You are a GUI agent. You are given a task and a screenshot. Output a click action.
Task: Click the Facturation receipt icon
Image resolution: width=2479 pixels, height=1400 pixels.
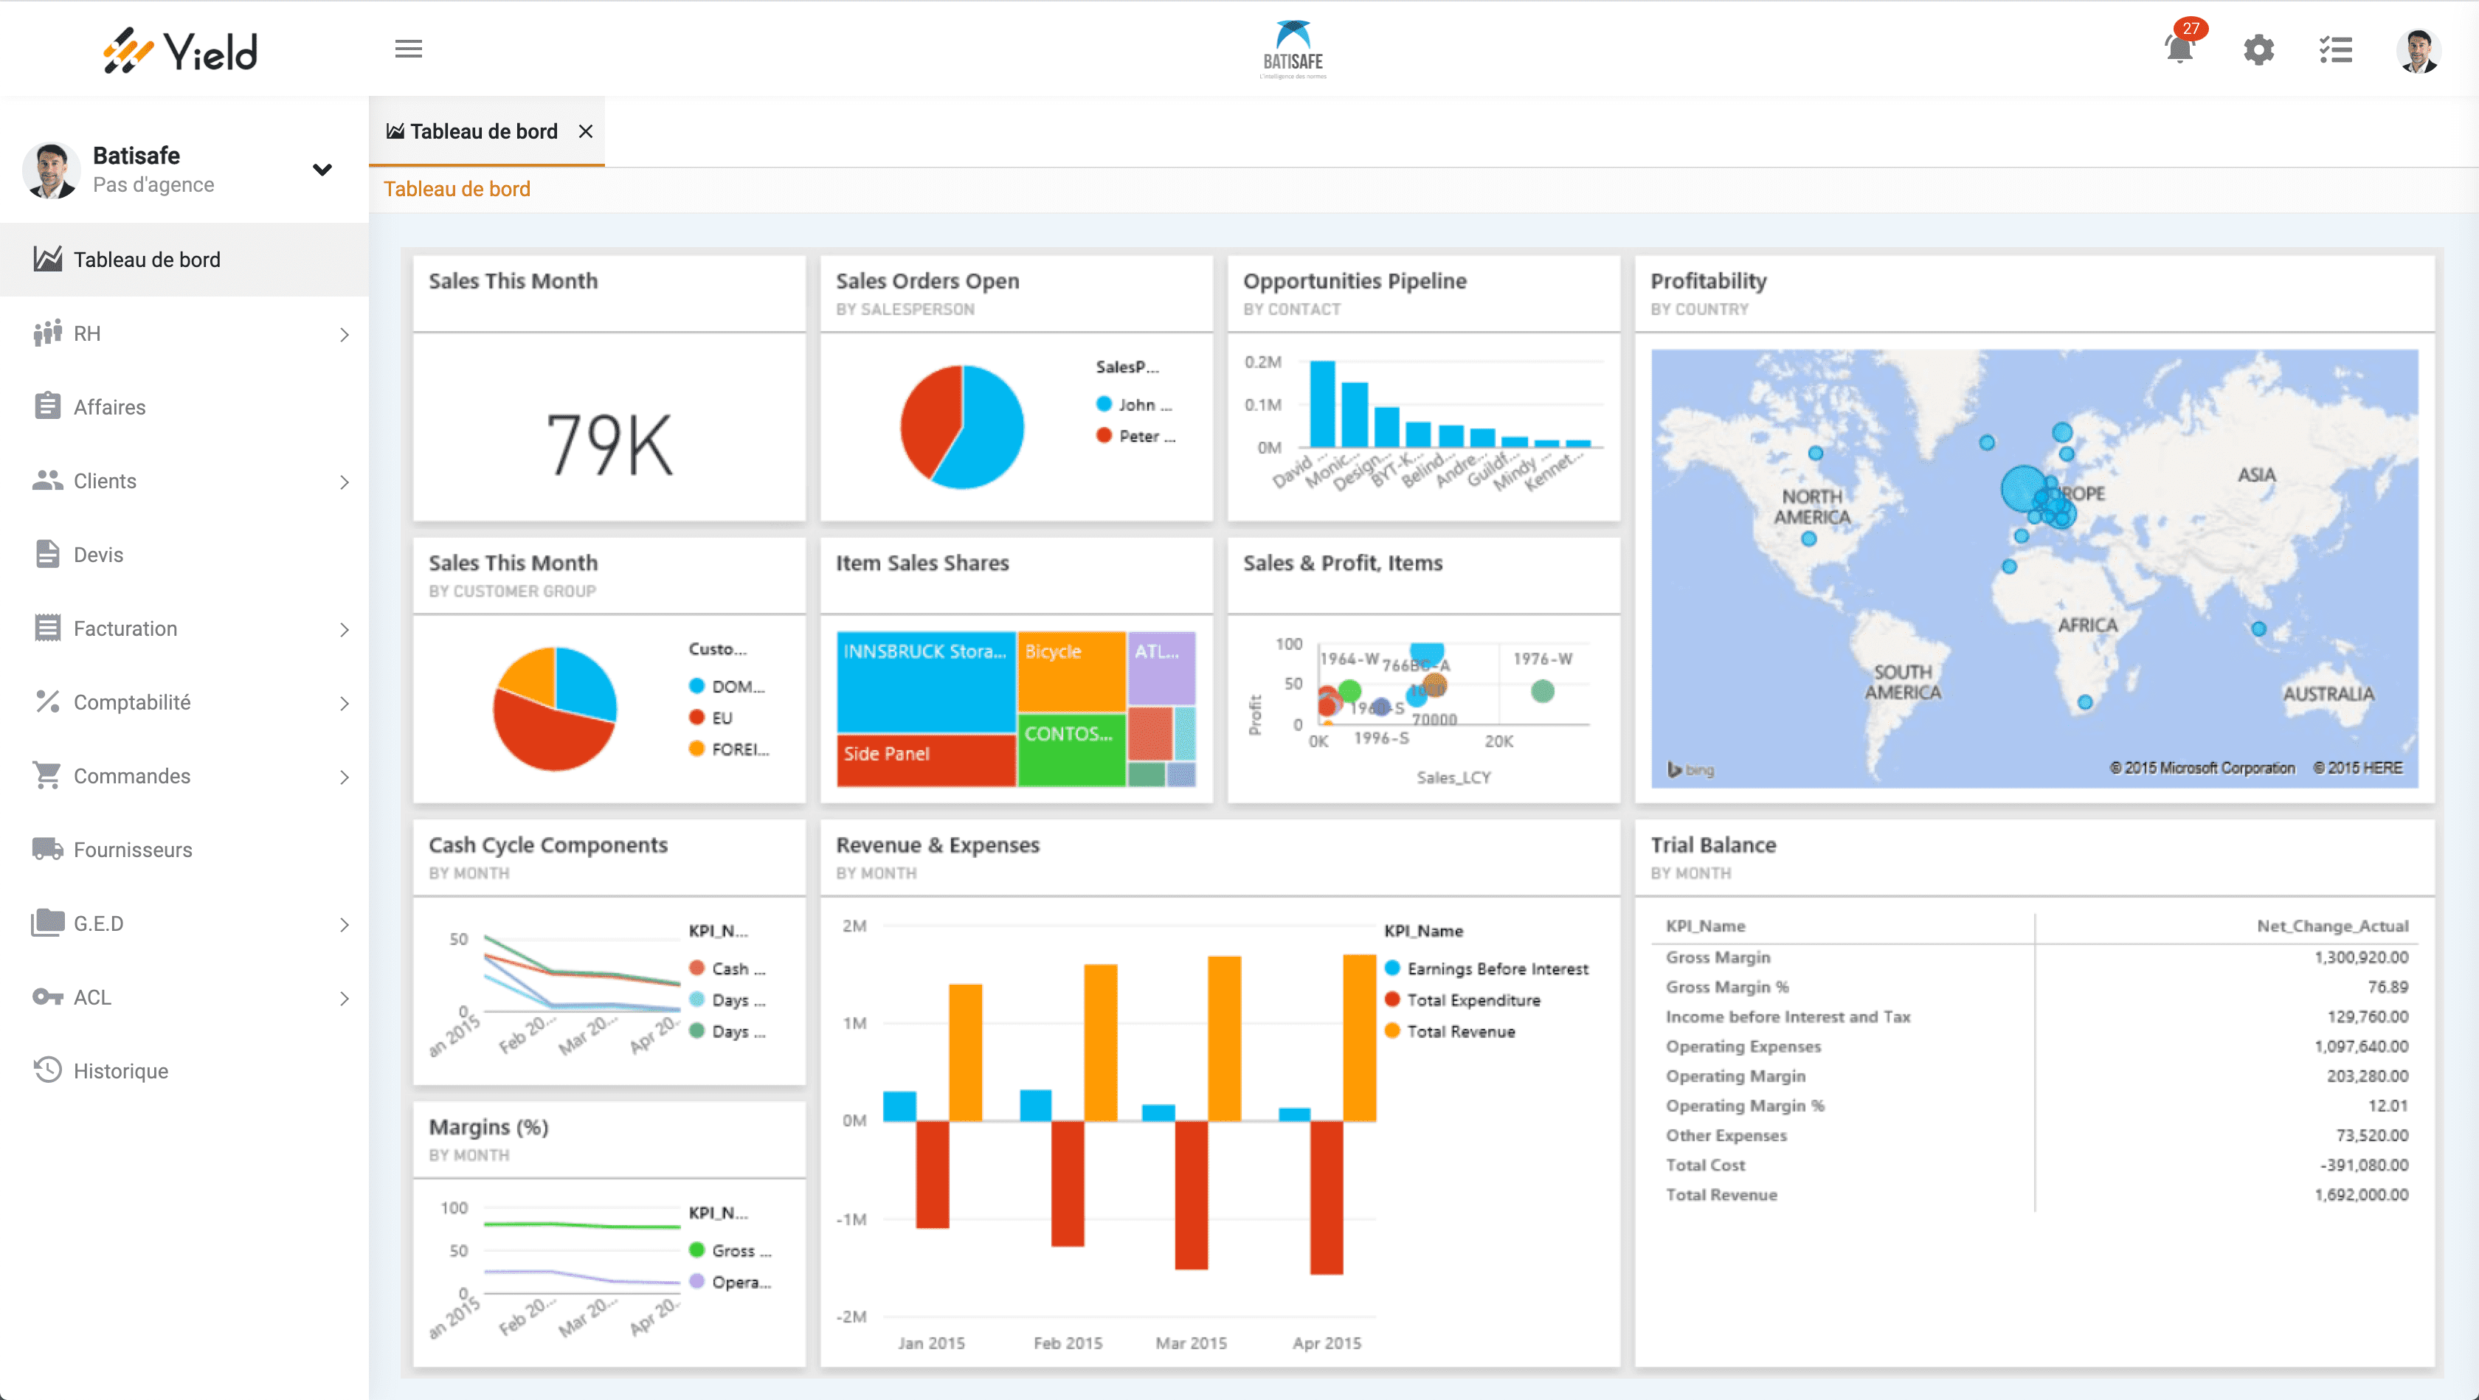click(x=47, y=628)
